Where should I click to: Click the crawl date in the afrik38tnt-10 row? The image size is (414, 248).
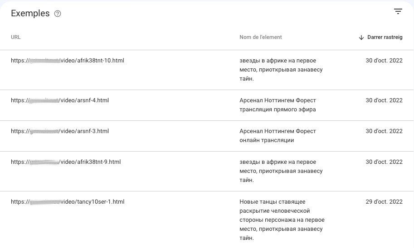click(x=384, y=61)
